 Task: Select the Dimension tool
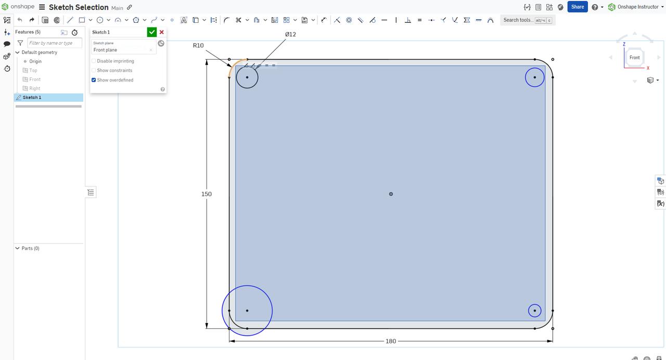(x=324, y=20)
